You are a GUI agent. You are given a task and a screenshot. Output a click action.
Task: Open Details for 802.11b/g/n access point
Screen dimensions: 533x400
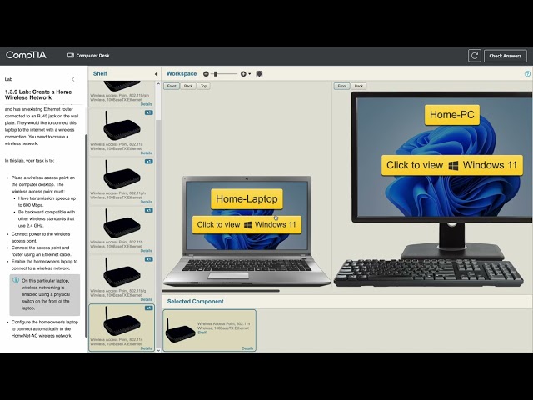click(147, 104)
